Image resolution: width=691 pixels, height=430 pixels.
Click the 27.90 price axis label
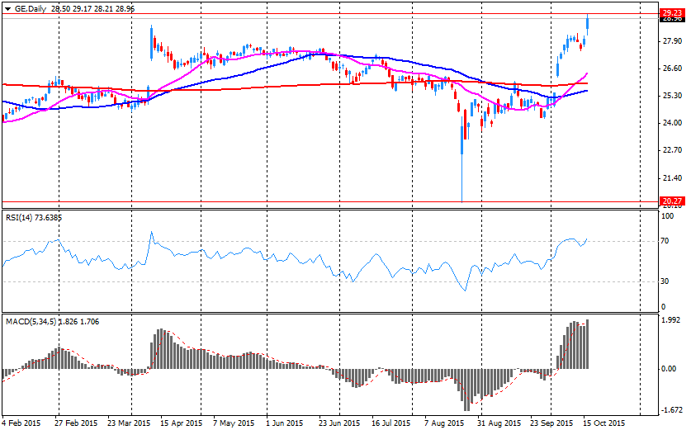[x=672, y=41]
